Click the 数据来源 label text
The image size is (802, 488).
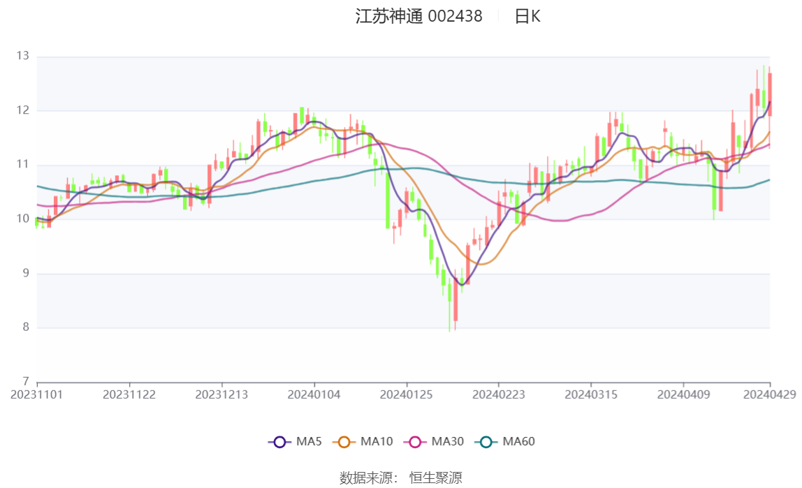pos(368,478)
